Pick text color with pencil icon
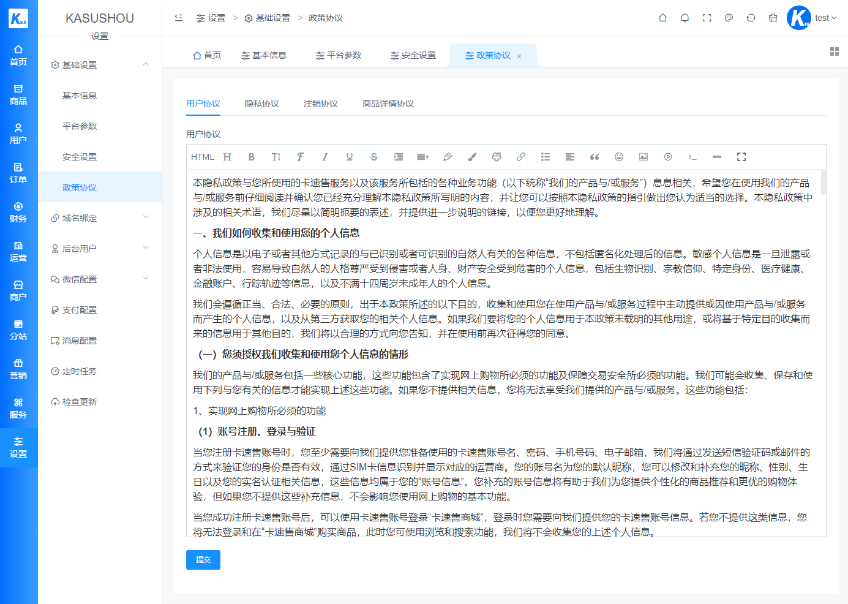Image resolution: width=848 pixels, height=604 pixels. tap(448, 157)
